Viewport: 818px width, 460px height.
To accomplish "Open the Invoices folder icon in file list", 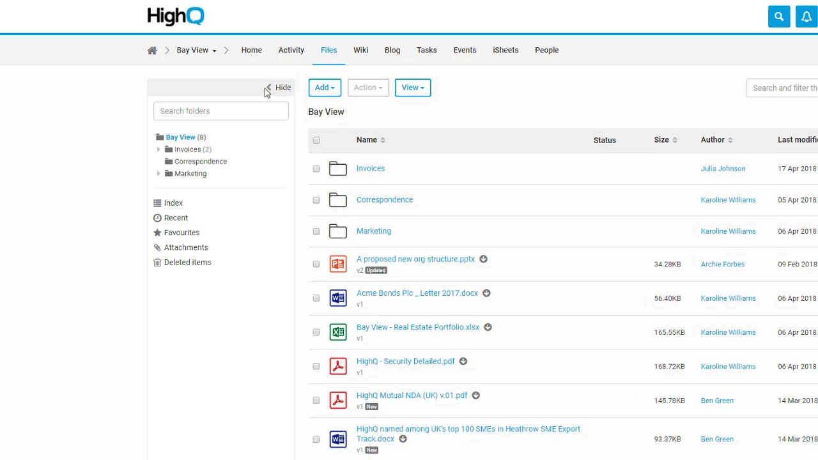I will 338,169.
